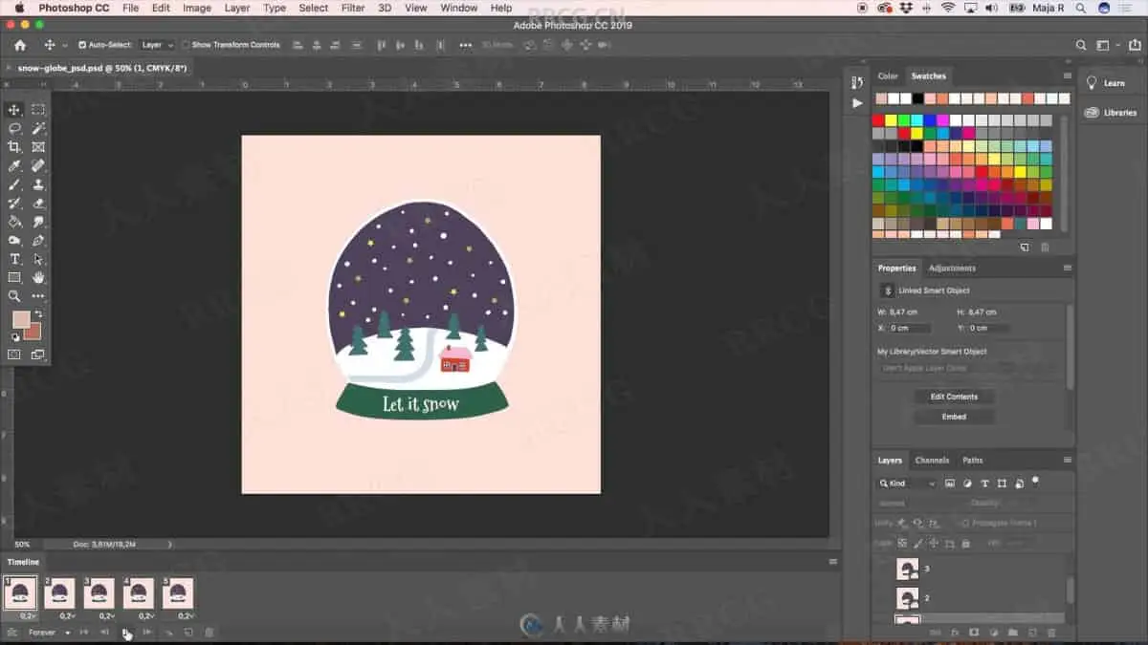Image resolution: width=1148 pixels, height=645 pixels.
Task: Open Layers panel options menu
Action: (1068, 461)
